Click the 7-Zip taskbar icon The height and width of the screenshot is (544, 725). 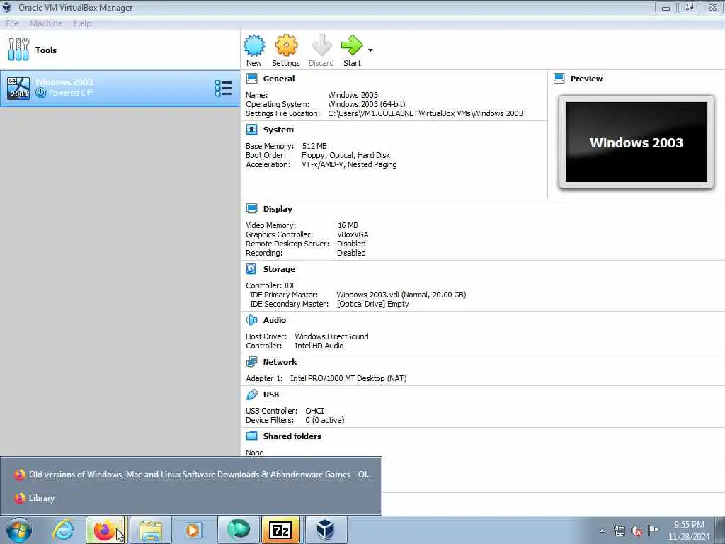point(280,530)
